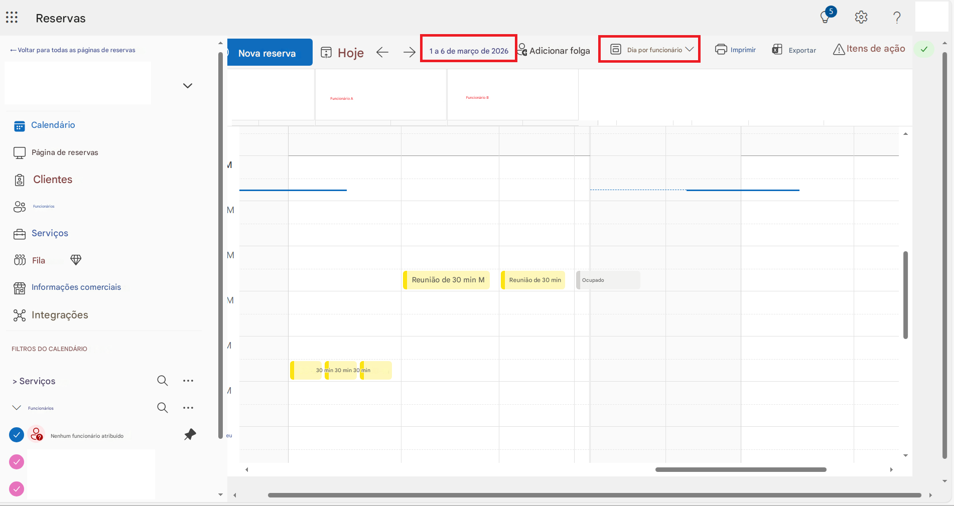Open Página de reservas in navigation
This screenshot has height=506, width=954.
(65, 152)
